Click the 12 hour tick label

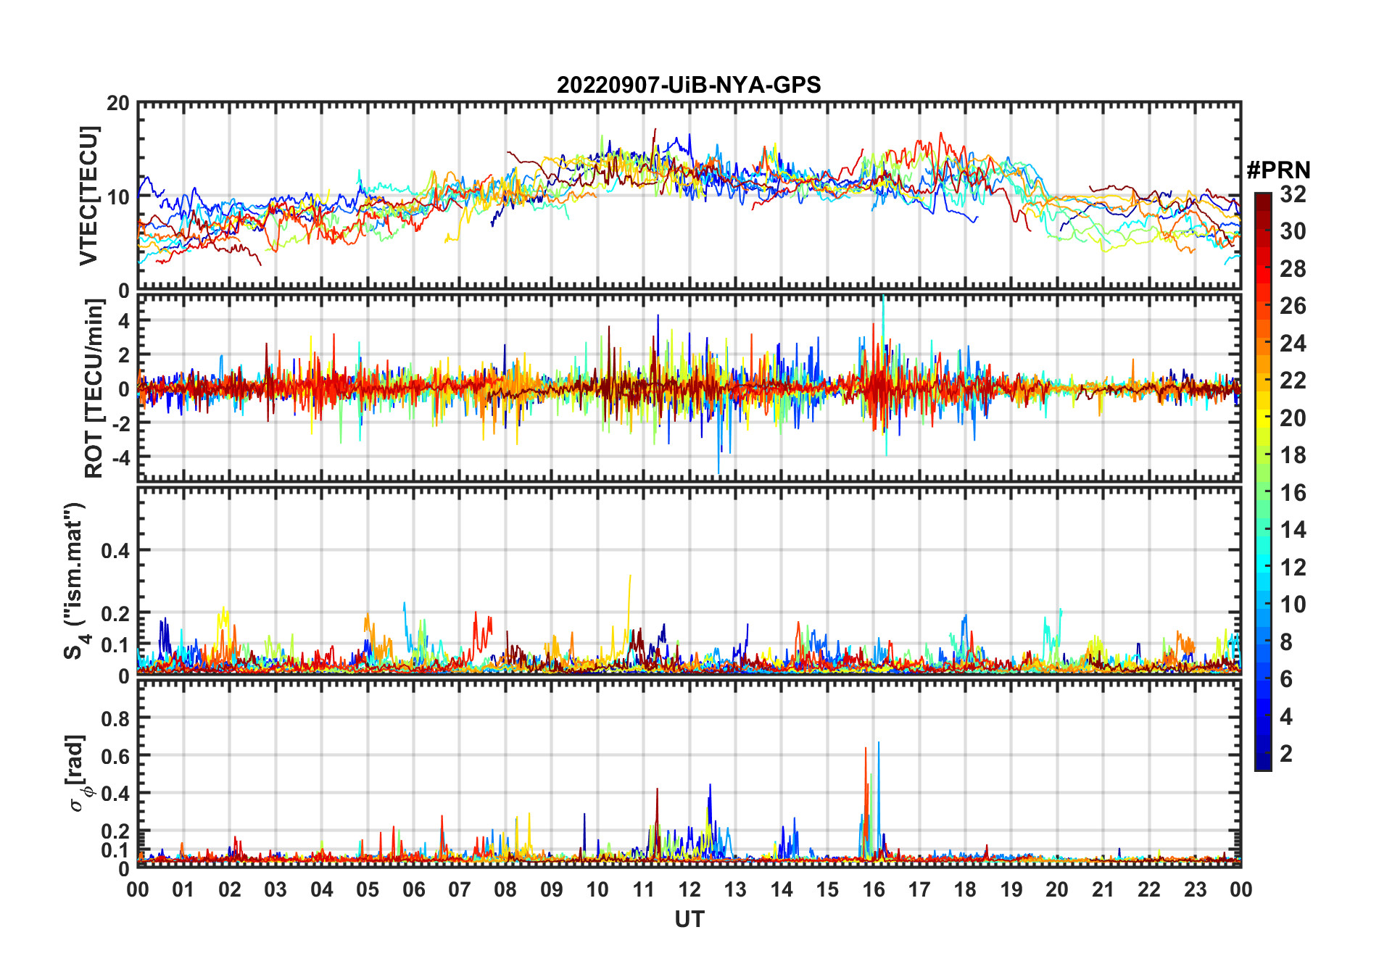click(689, 889)
